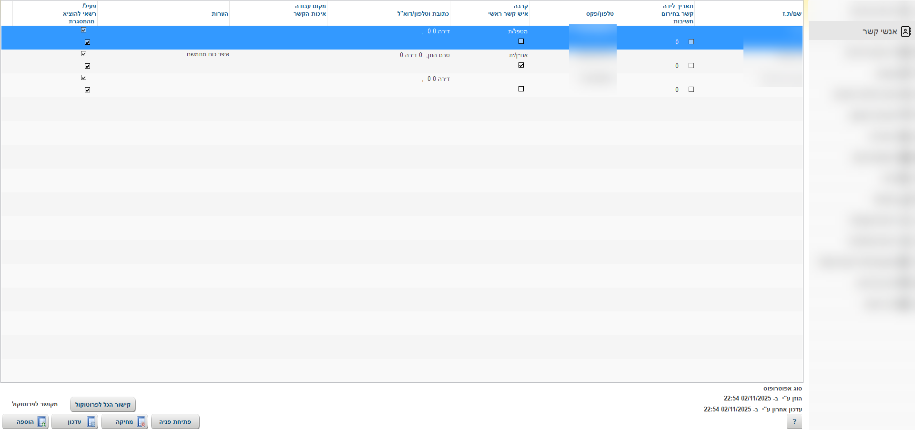915x430 pixels.
Task: Check primary contact box in מטפל/ת row
Action: tap(521, 41)
